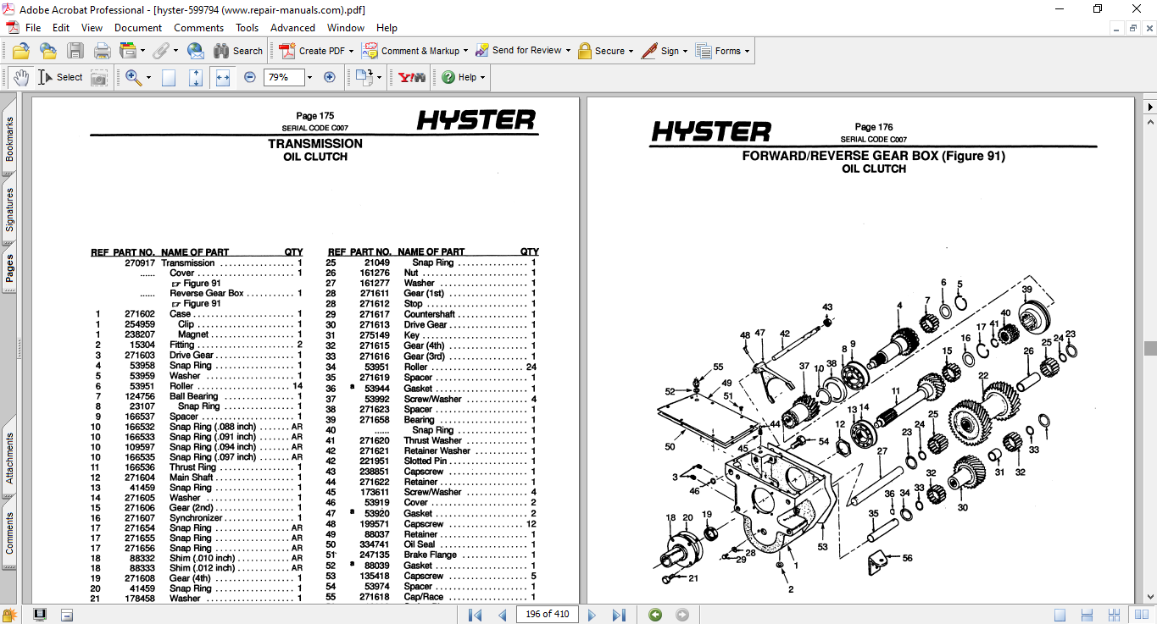
Task: Click the Print document icon
Action: tap(103, 50)
